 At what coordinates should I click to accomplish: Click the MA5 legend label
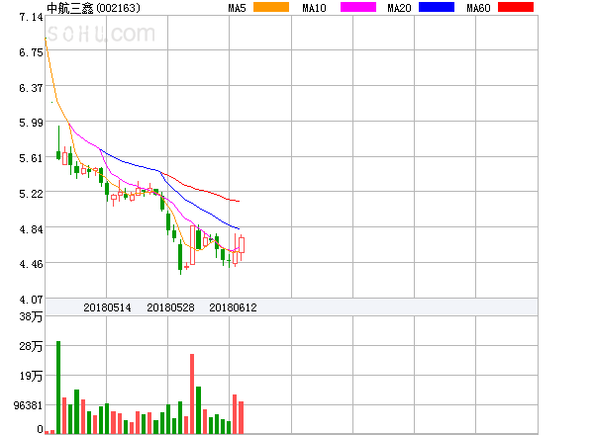pyautogui.click(x=237, y=8)
